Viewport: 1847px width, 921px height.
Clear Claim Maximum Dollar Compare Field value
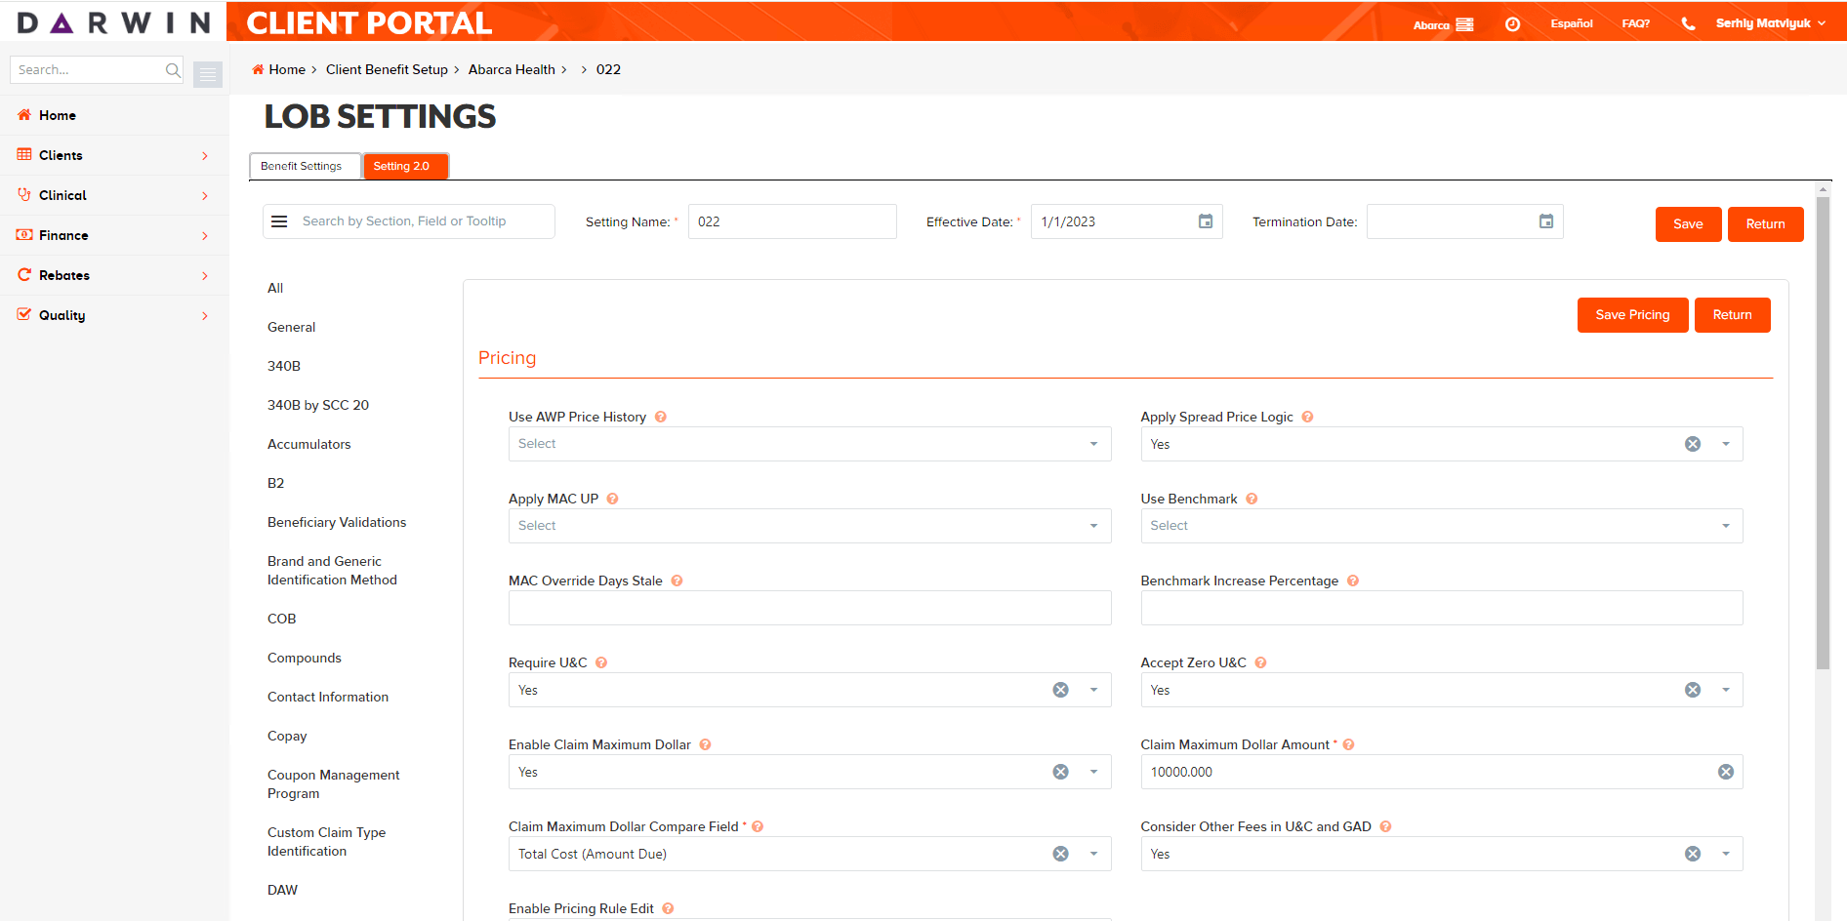tap(1060, 854)
